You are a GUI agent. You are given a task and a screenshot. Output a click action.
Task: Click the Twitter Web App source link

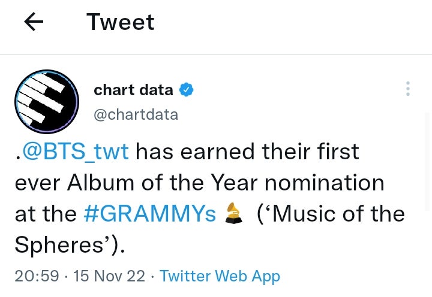click(x=220, y=276)
